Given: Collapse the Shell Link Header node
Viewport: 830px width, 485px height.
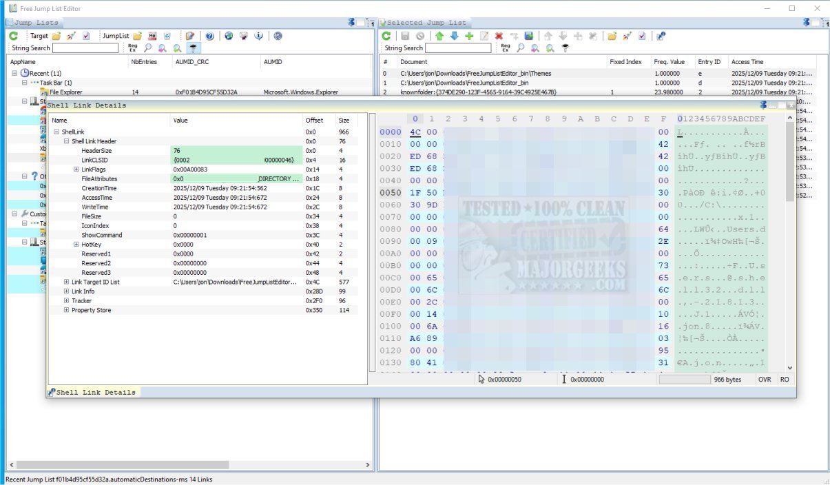Looking at the screenshot, I should [x=66, y=141].
